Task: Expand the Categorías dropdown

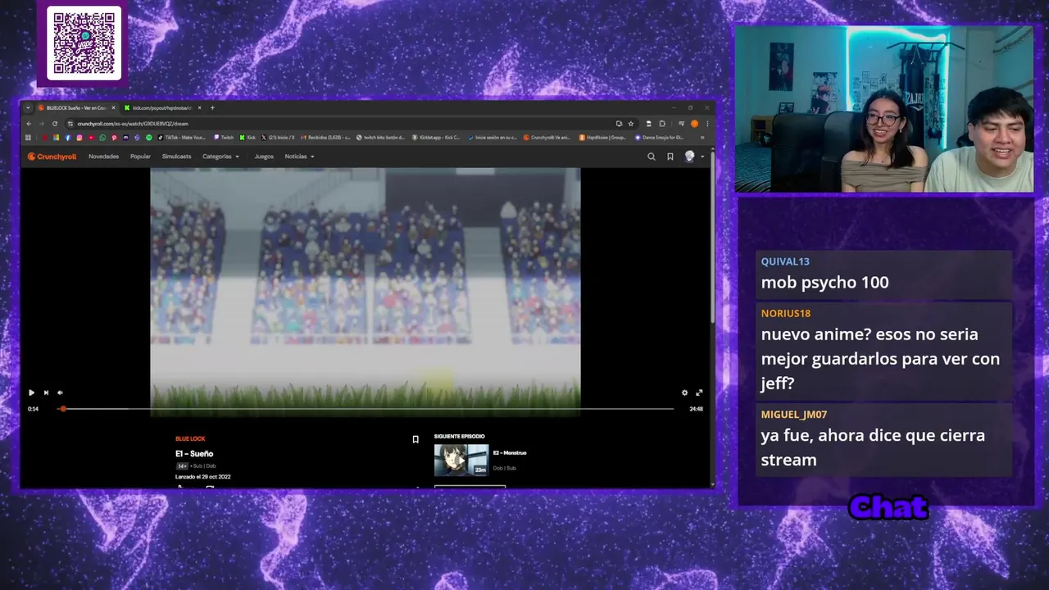Action: 220,157
